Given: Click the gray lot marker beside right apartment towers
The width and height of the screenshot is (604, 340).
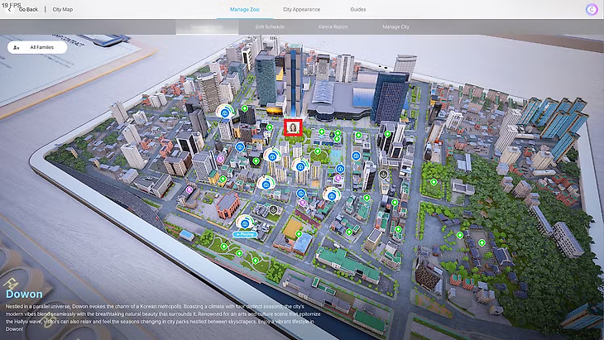Looking at the screenshot, I should (x=383, y=174).
